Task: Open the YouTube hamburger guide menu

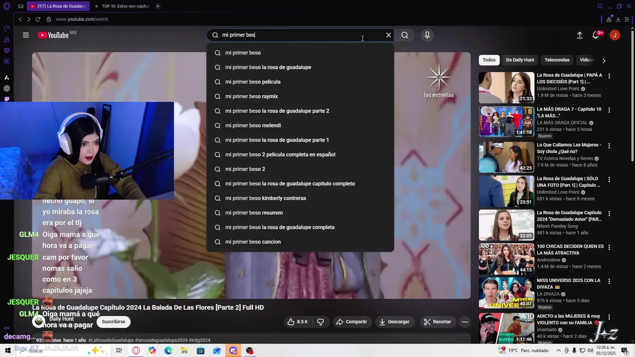Action: tap(26, 35)
